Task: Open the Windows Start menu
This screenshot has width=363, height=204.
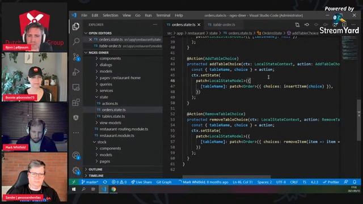Action: coord(74,189)
